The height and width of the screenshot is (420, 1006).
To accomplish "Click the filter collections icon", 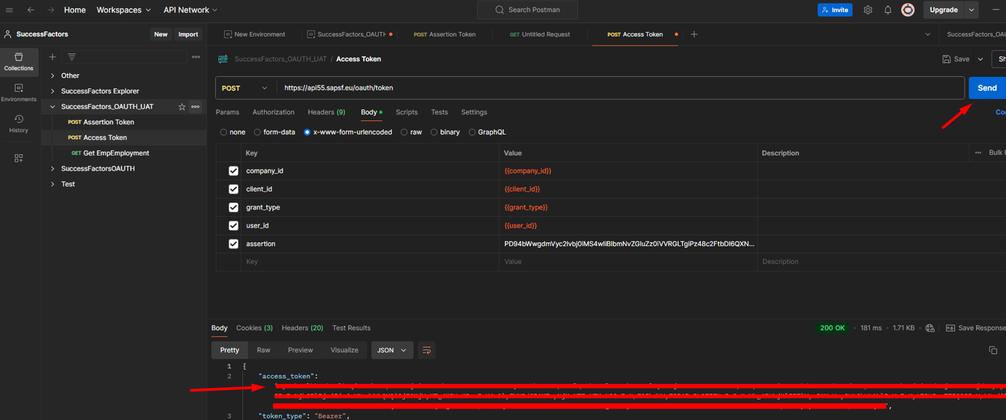I will click(x=71, y=57).
